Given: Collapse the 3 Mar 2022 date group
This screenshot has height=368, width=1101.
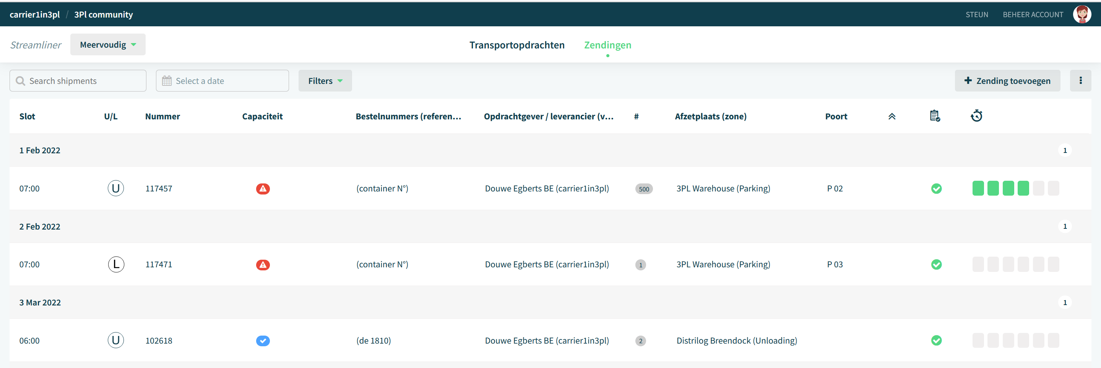Looking at the screenshot, I should coord(550,302).
